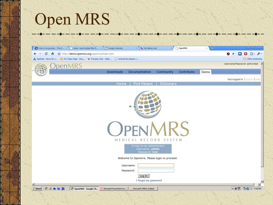Click the Help link at top right
Viewport: 273px width, 205px height.
coord(258,79)
